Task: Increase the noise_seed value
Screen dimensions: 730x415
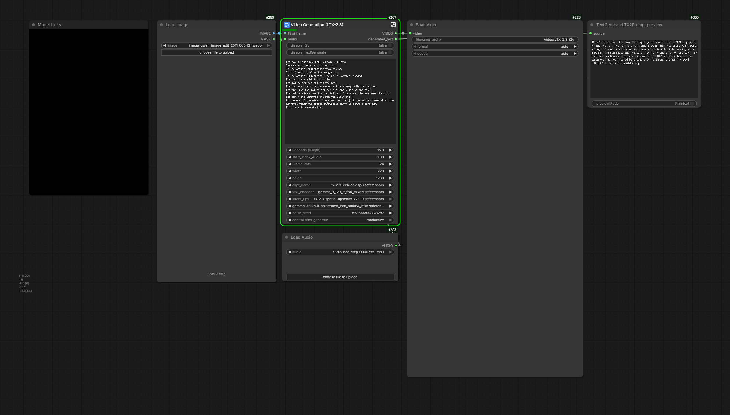Action: click(391, 213)
